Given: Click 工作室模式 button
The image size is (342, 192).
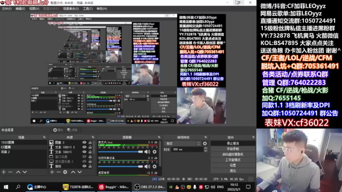Looking at the screenshot, I should point(233,160).
